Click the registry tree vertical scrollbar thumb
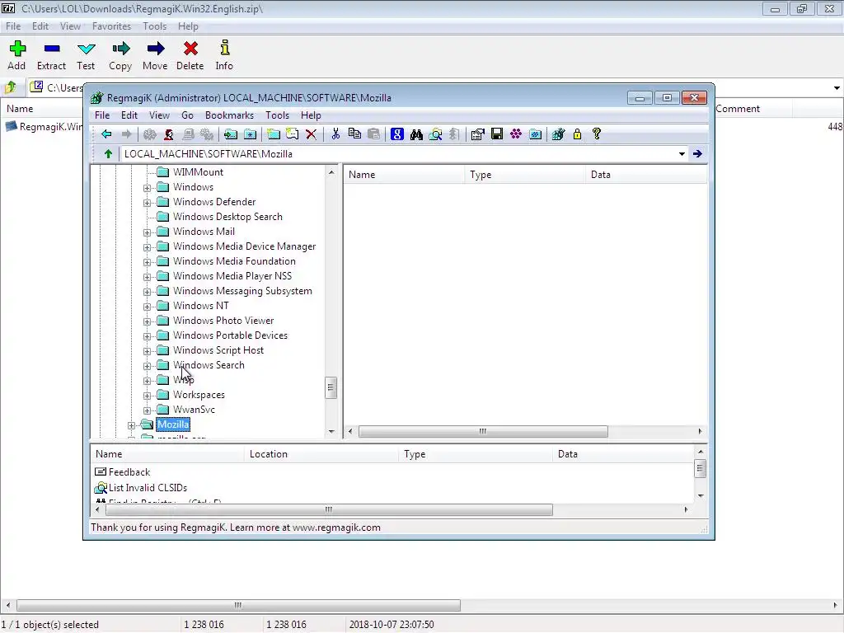844x633 pixels. click(331, 387)
